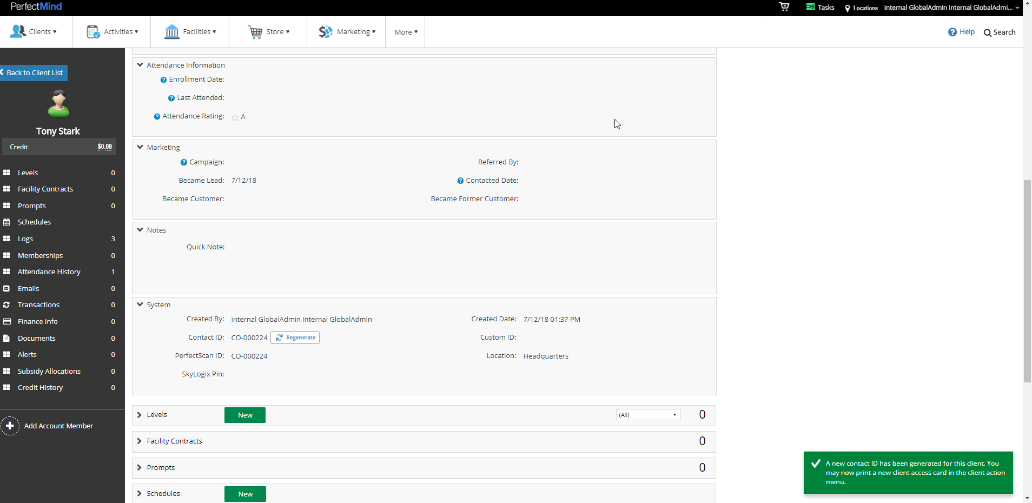
Task: Expand the Facility Contracts section
Action: tap(140, 441)
